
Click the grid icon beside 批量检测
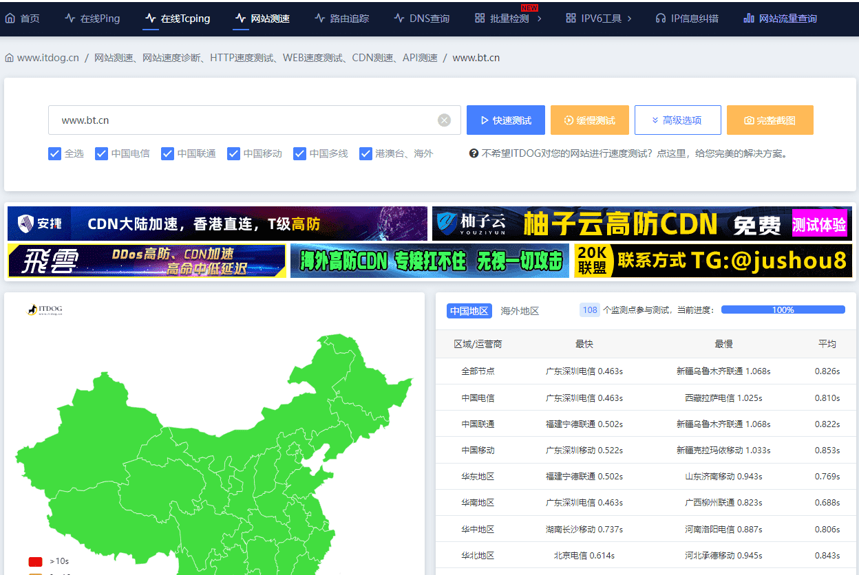pyautogui.click(x=480, y=19)
